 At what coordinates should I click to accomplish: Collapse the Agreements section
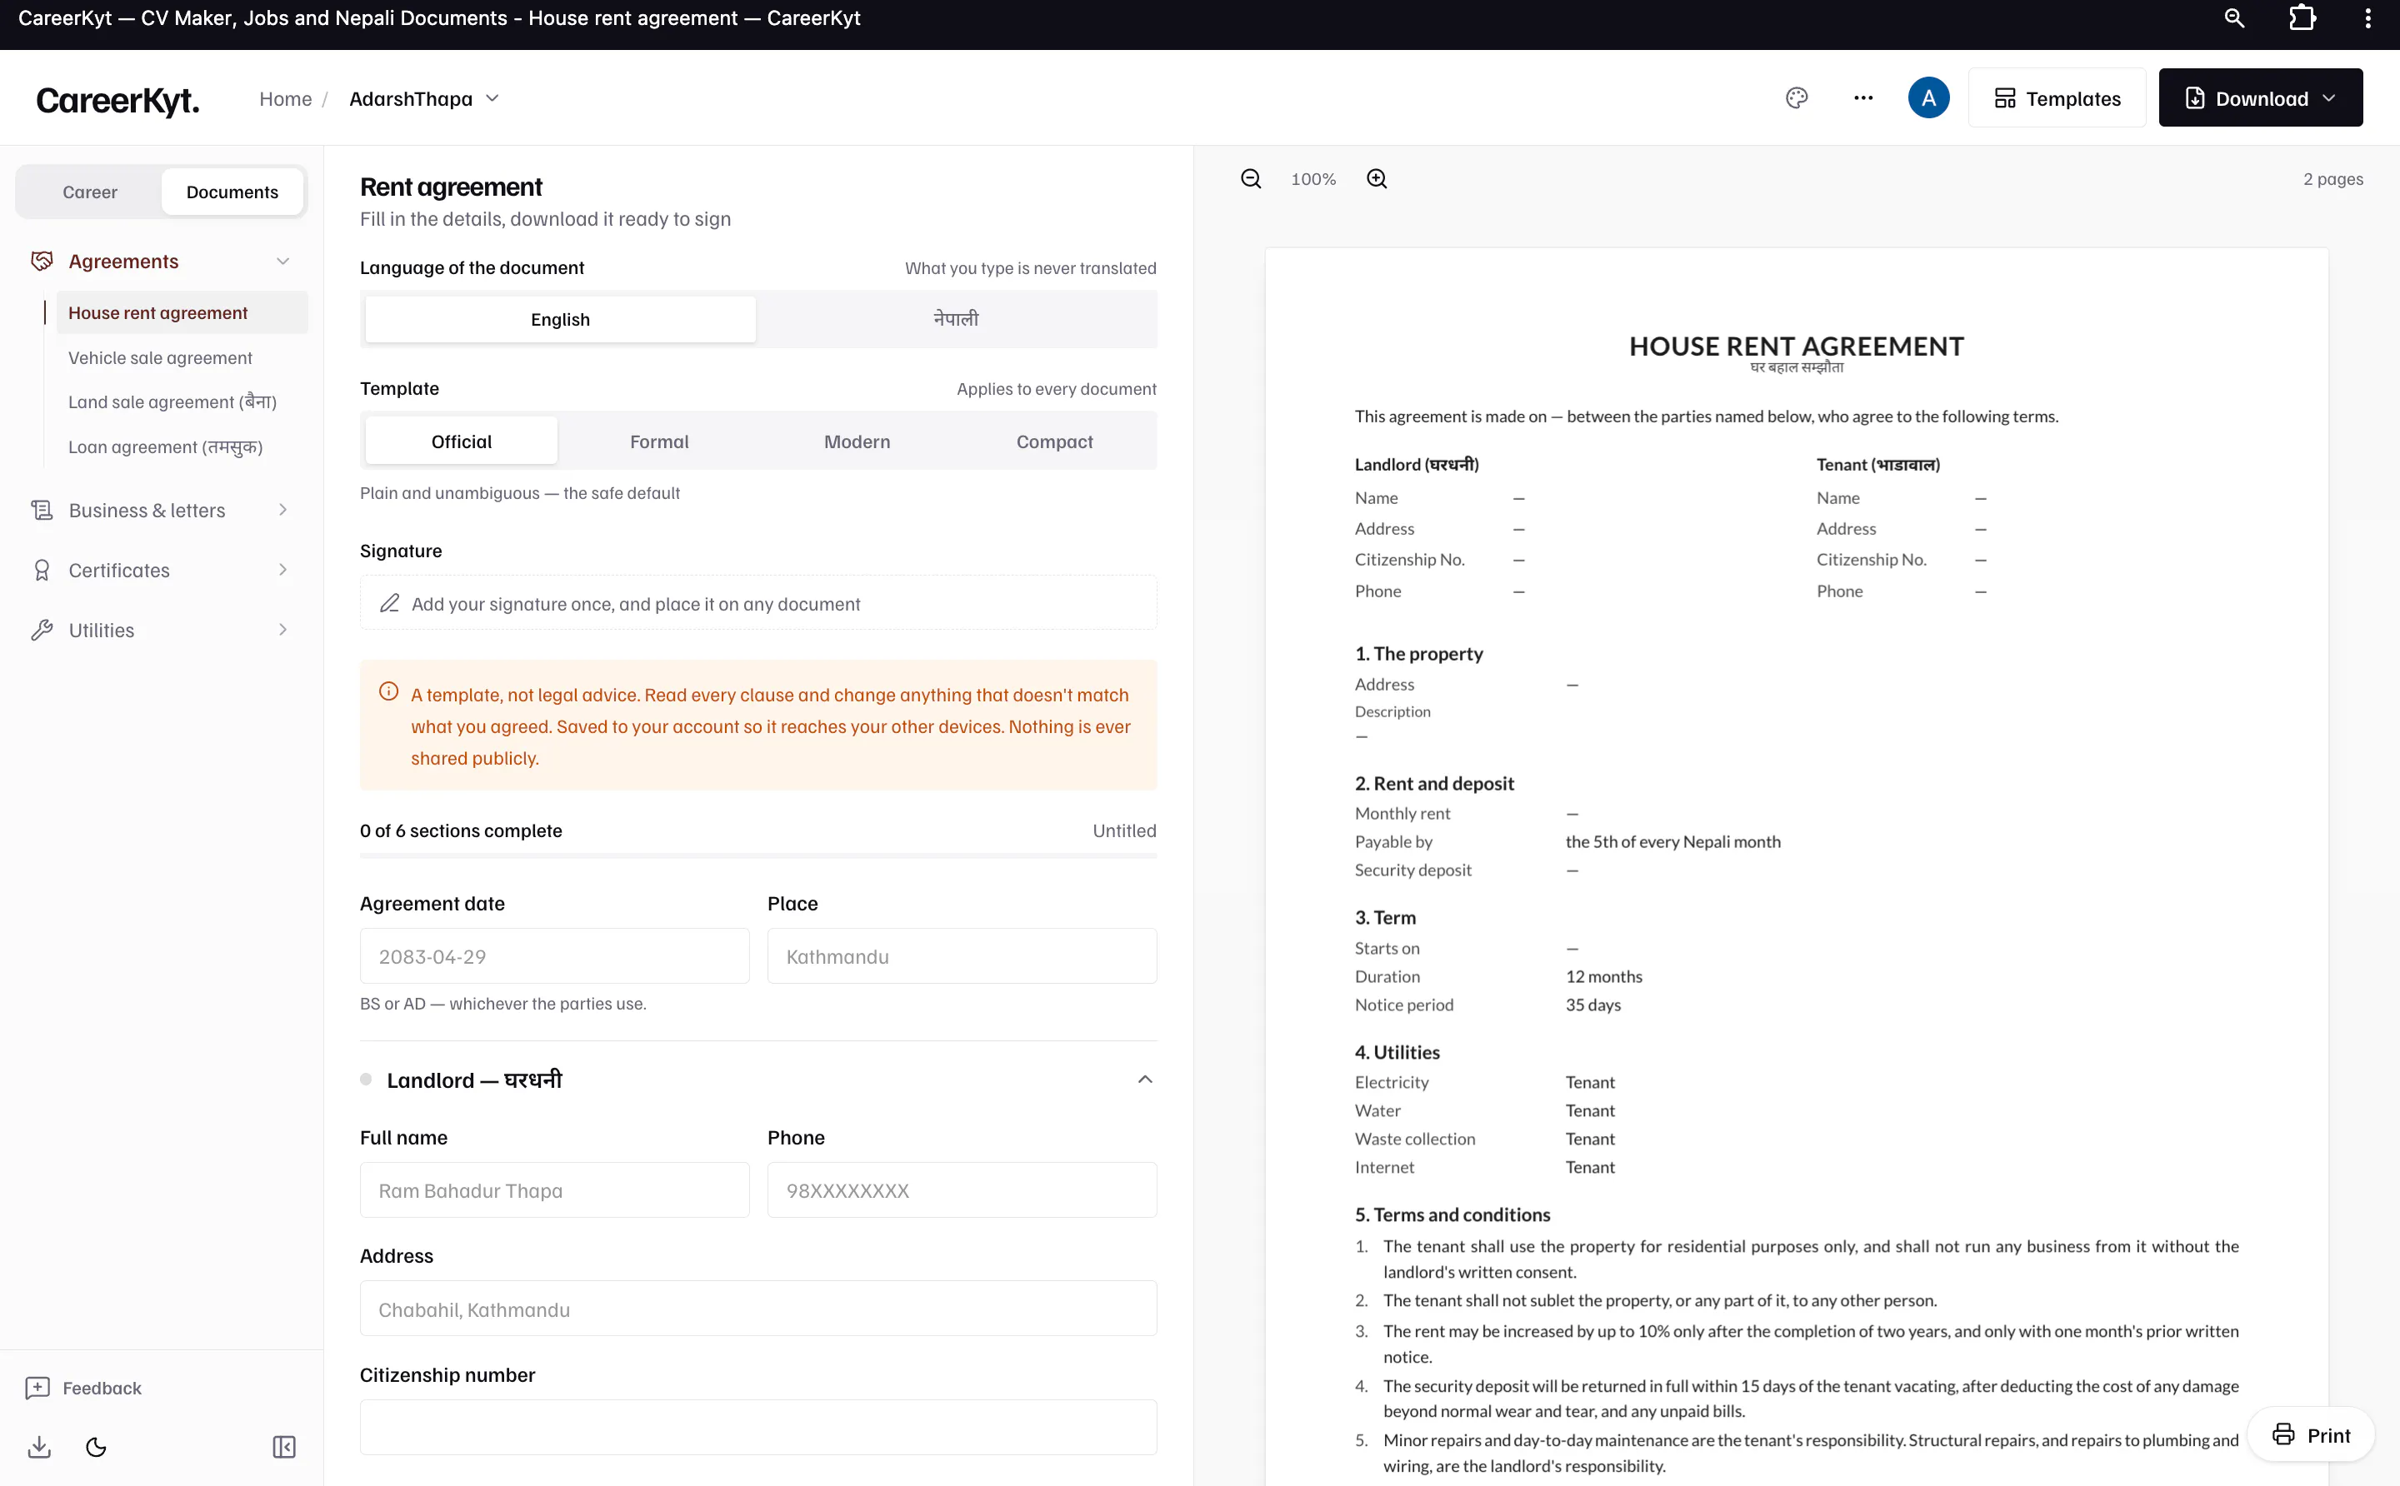pyautogui.click(x=283, y=262)
